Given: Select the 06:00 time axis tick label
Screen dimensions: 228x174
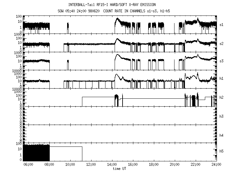Looking at the screenshot, I should pos(28,165).
